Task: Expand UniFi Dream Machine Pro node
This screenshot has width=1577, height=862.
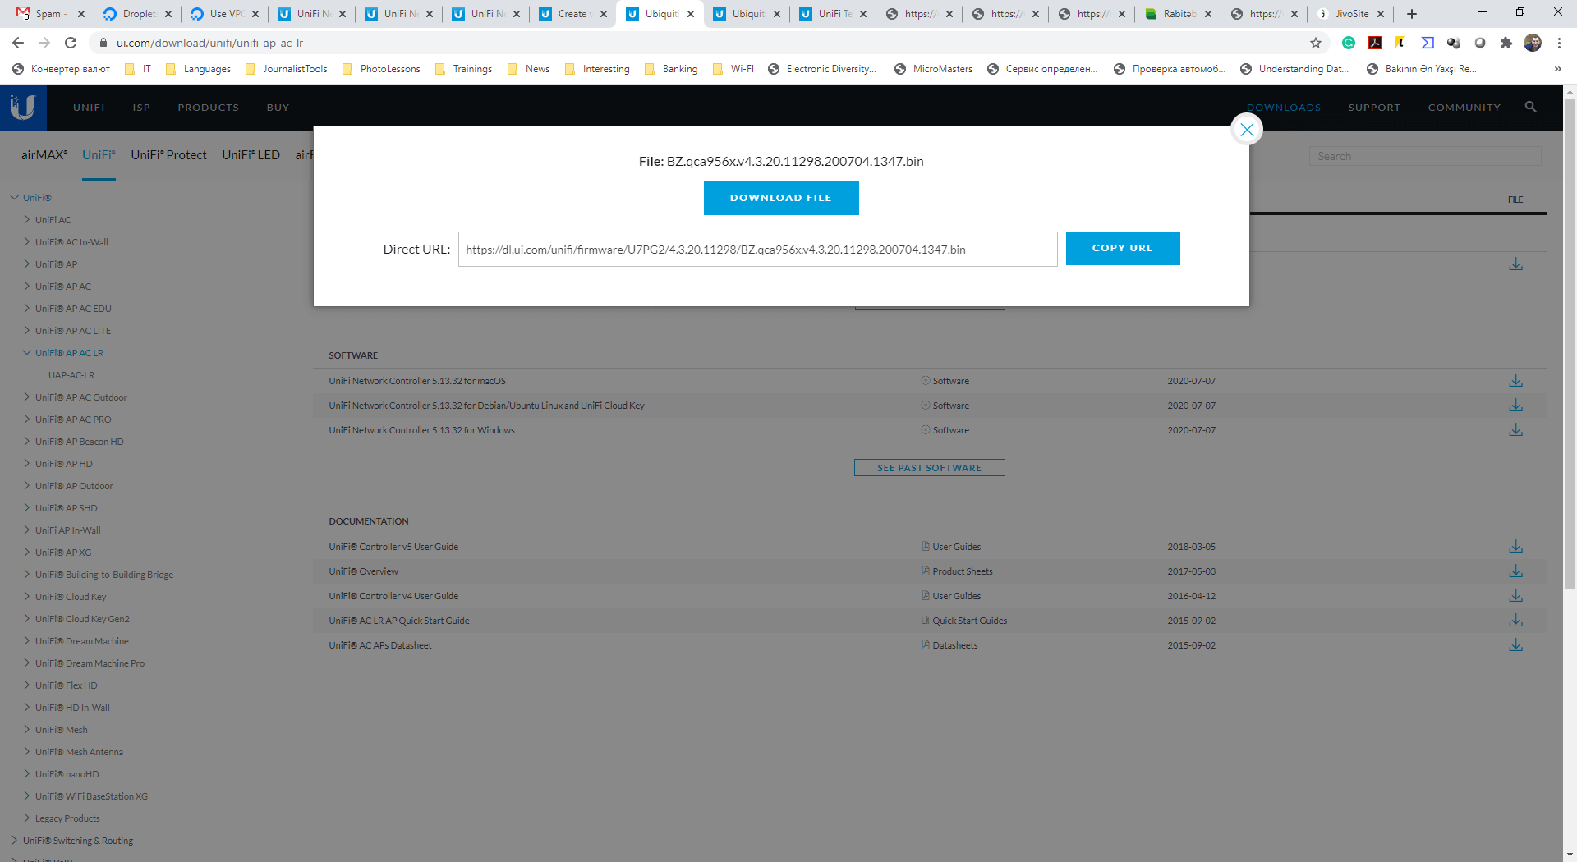Action: pyautogui.click(x=27, y=663)
